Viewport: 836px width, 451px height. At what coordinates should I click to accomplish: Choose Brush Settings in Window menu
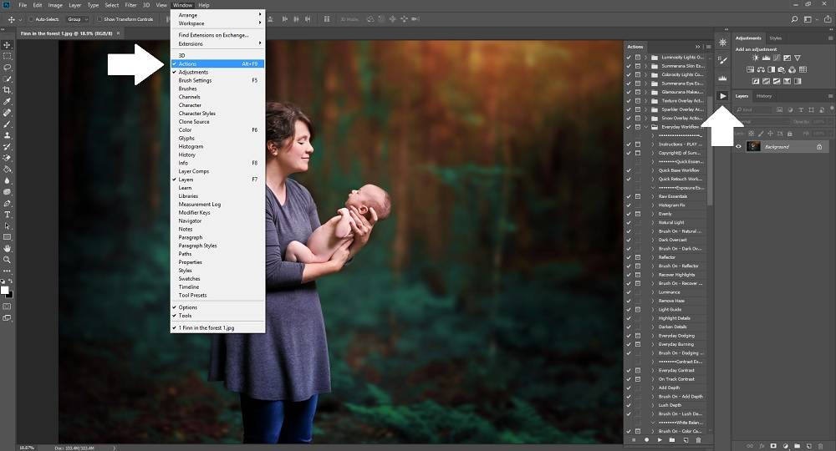pos(217,80)
